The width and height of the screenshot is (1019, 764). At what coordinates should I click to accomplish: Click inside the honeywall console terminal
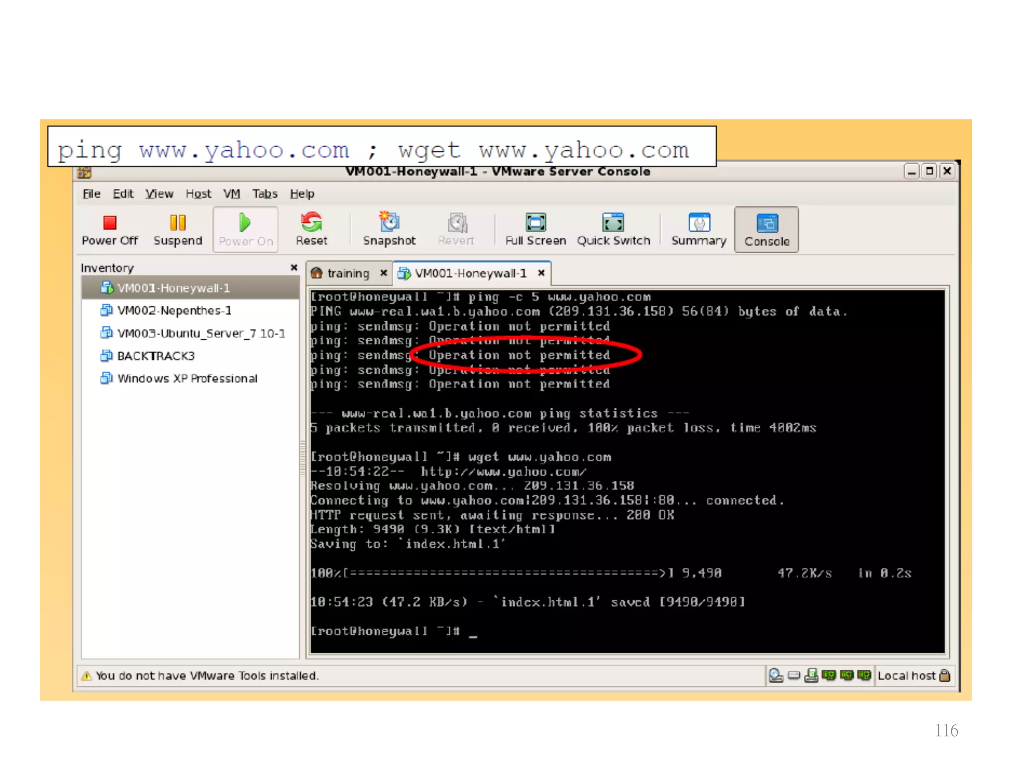627,473
